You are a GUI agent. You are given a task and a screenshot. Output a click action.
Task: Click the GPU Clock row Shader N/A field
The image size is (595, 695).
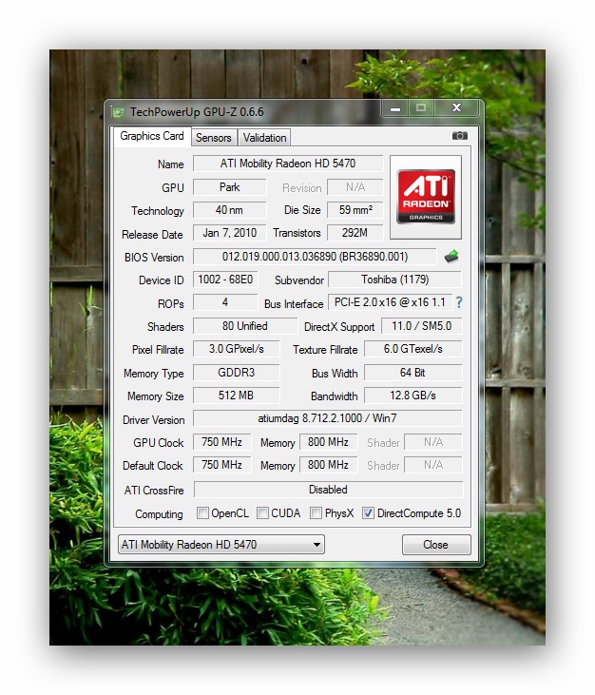click(433, 442)
